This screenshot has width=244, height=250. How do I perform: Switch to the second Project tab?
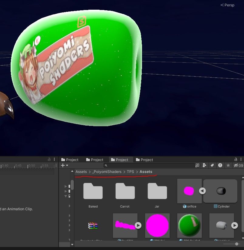click(x=95, y=160)
